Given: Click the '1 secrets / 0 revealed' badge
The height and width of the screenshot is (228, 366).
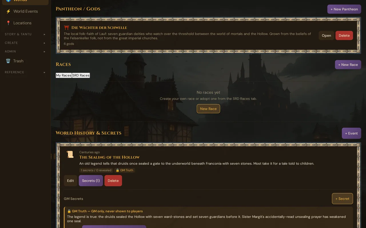Looking at the screenshot, I should point(96,170).
